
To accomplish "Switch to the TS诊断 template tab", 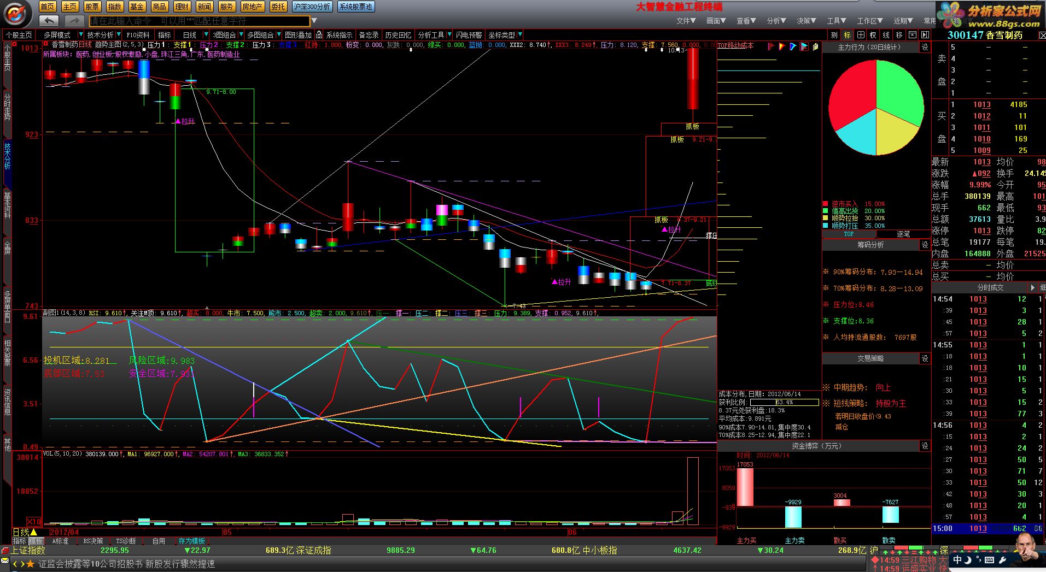I will coord(126,541).
